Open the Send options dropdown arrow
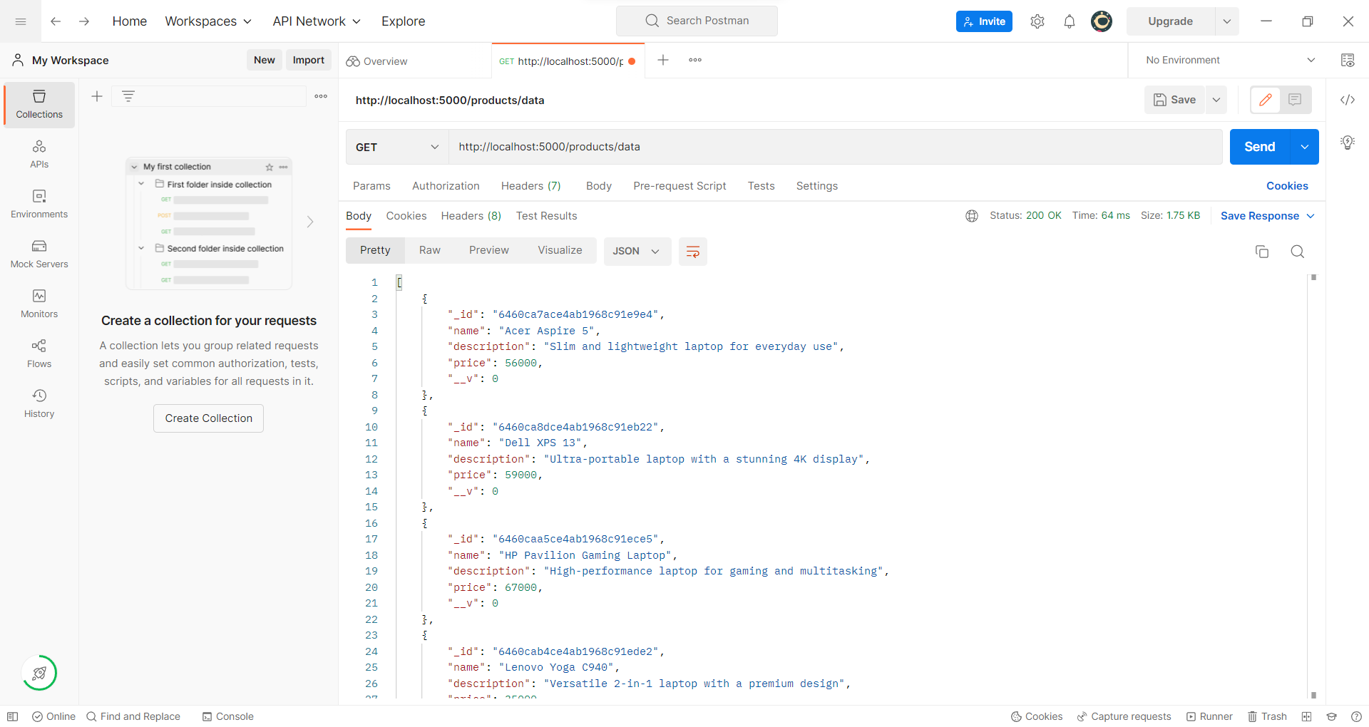1369x727 pixels. tap(1305, 147)
